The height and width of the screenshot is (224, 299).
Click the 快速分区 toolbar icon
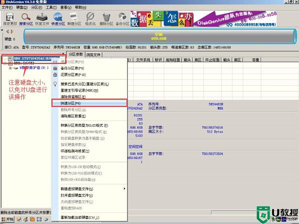click(x=58, y=18)
